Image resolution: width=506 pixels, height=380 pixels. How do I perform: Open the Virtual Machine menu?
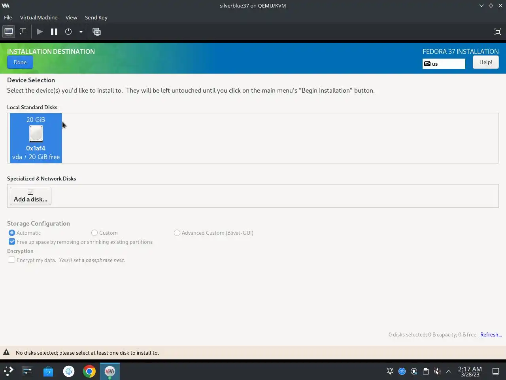click(39, 17)
